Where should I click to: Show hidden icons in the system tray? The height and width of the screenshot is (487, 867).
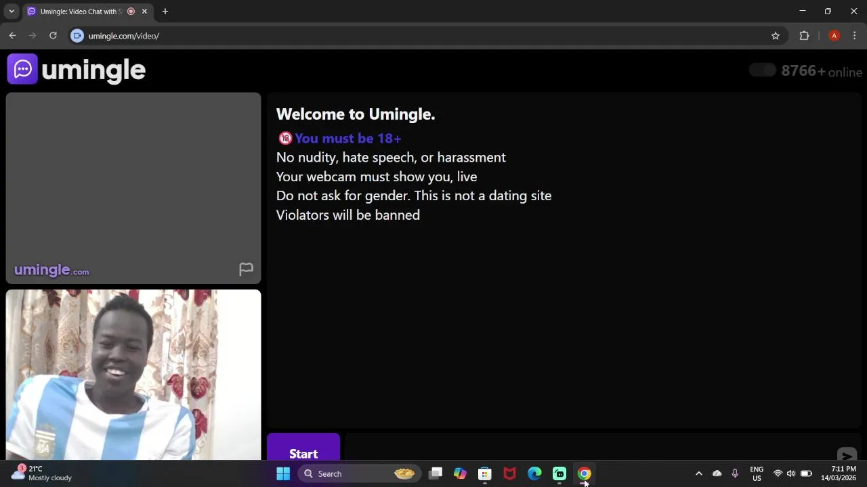click(x=699, y=473)
